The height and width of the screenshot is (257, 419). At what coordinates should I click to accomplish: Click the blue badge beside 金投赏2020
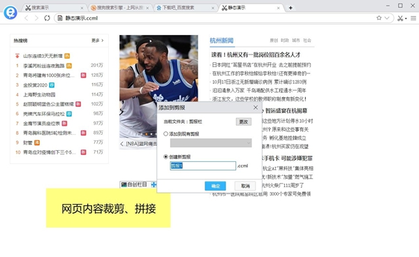tap(52, 85)
